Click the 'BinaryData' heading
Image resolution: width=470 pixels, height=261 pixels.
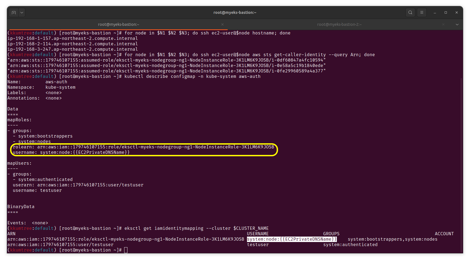(21, 207)
